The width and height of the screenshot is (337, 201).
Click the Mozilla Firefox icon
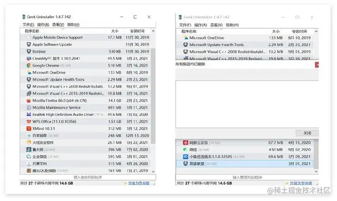[29, 100]
